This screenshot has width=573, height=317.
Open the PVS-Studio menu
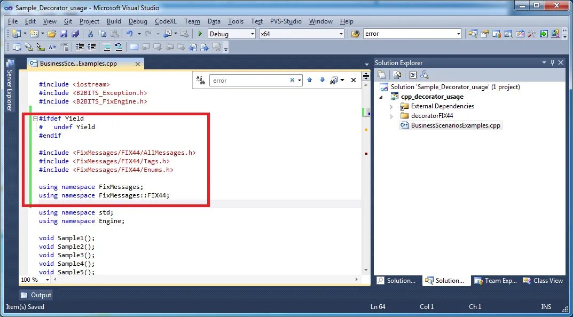[x=286, y=21]
